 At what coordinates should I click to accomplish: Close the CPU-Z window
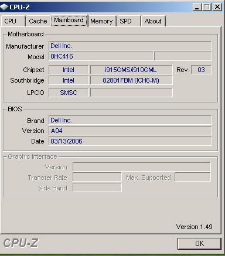pos(217,7)
